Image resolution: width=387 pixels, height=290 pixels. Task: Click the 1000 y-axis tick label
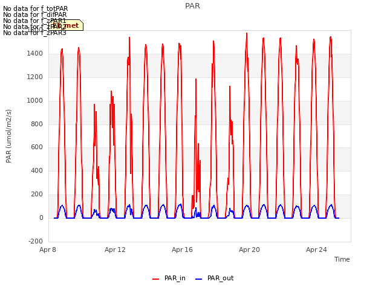point(35,101)
